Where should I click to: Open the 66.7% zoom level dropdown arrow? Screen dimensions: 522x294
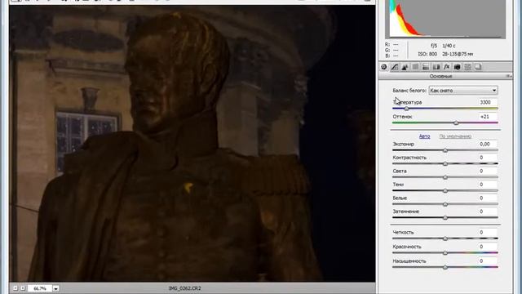(x=56, y=288)
